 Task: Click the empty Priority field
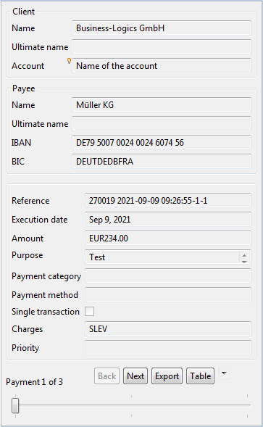coord(168,348)
